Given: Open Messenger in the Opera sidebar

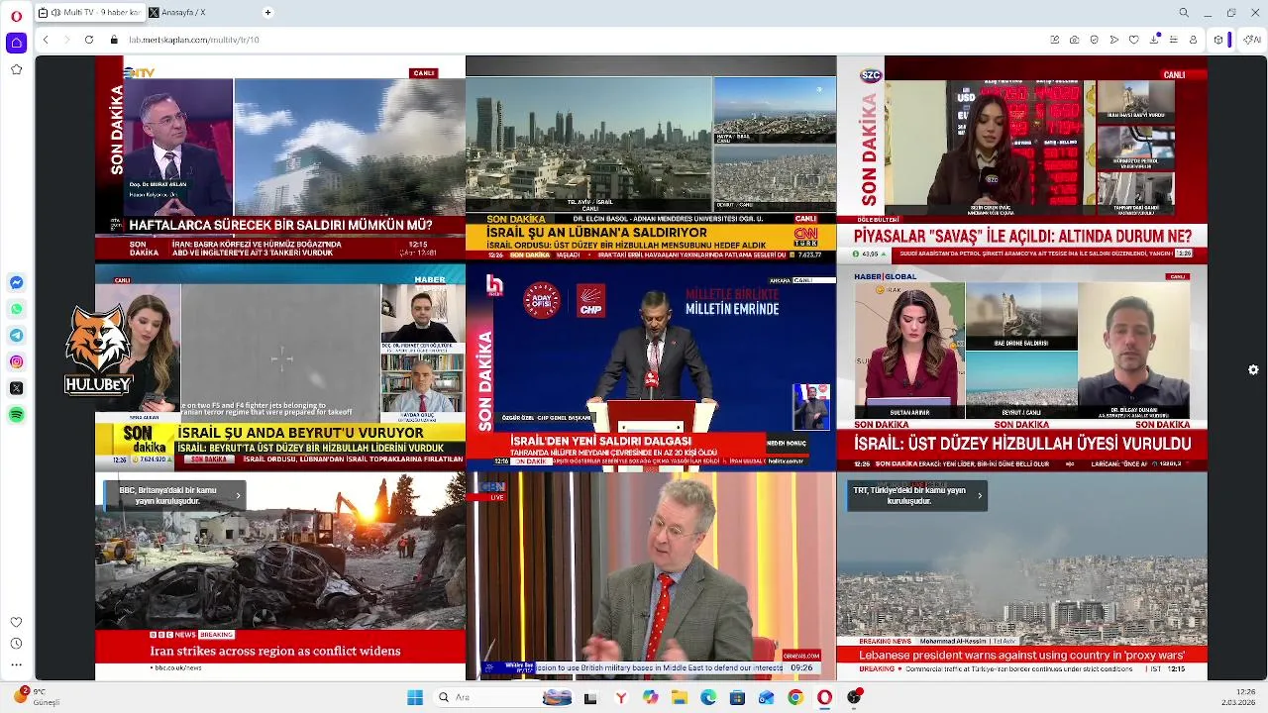Looking at the screenshot, I should 16,282.
